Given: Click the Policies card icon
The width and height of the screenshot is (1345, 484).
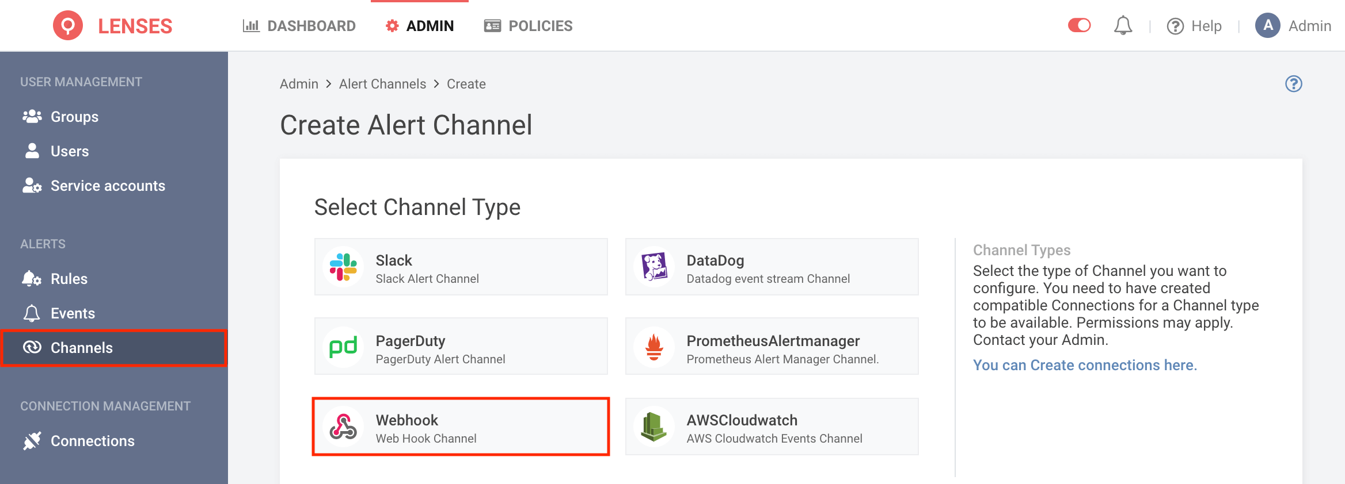Looking at the screenshot, I should tap(492, 26).
